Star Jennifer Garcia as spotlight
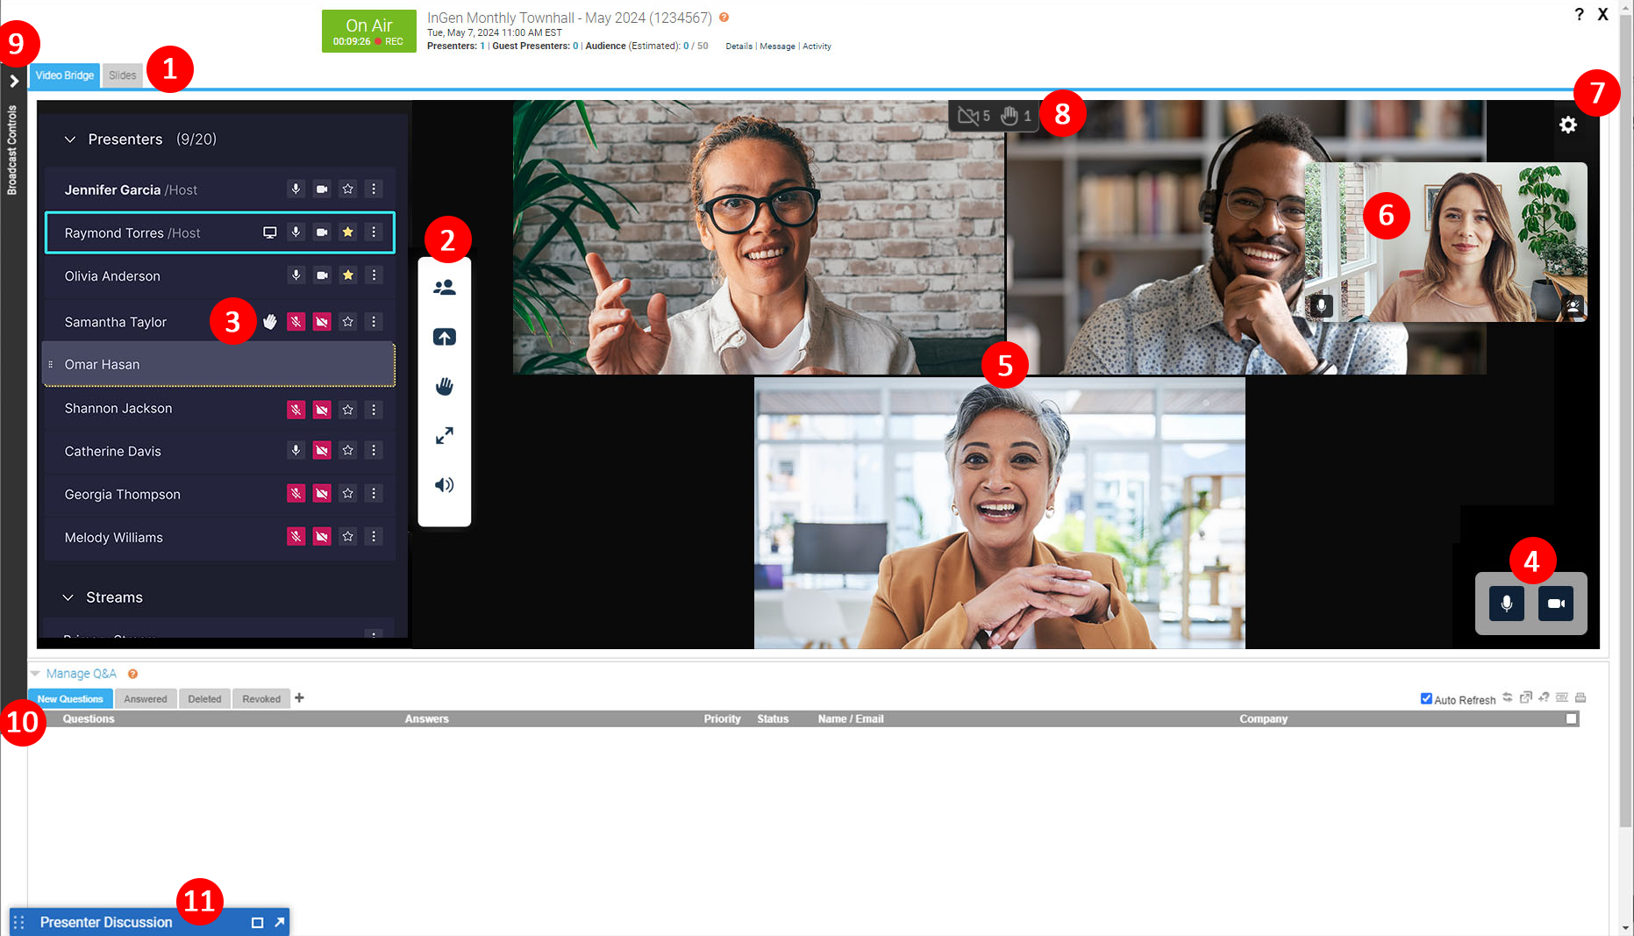Image resolution: width=1634 pixels, height=936 pixels. [348, 189]
